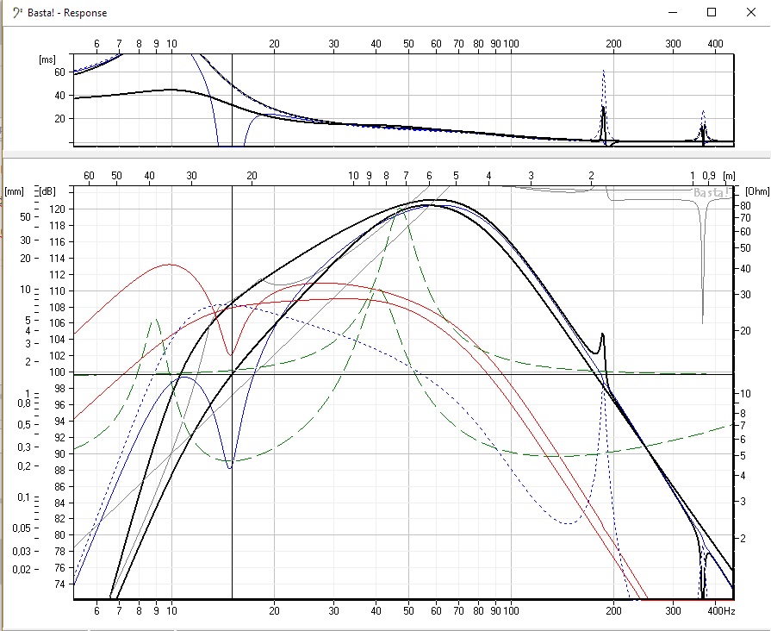
Task: Click the 84 dB axis label
Action: pos(60,503)
